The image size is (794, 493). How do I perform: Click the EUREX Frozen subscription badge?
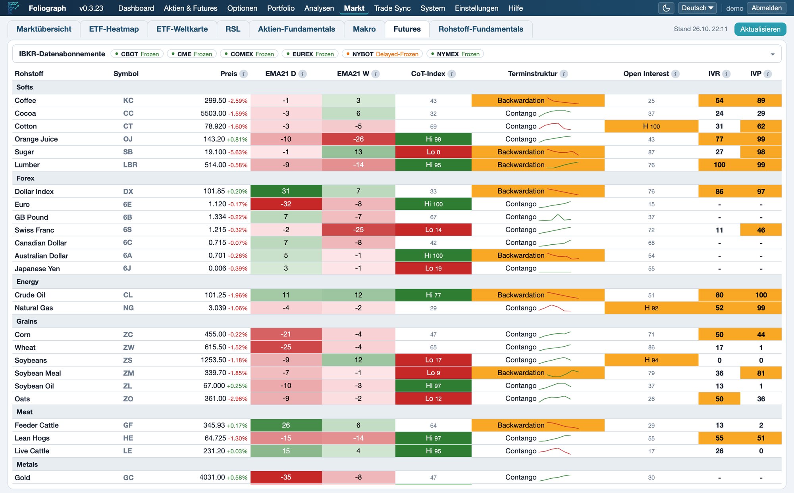click(x=310, y=54)
